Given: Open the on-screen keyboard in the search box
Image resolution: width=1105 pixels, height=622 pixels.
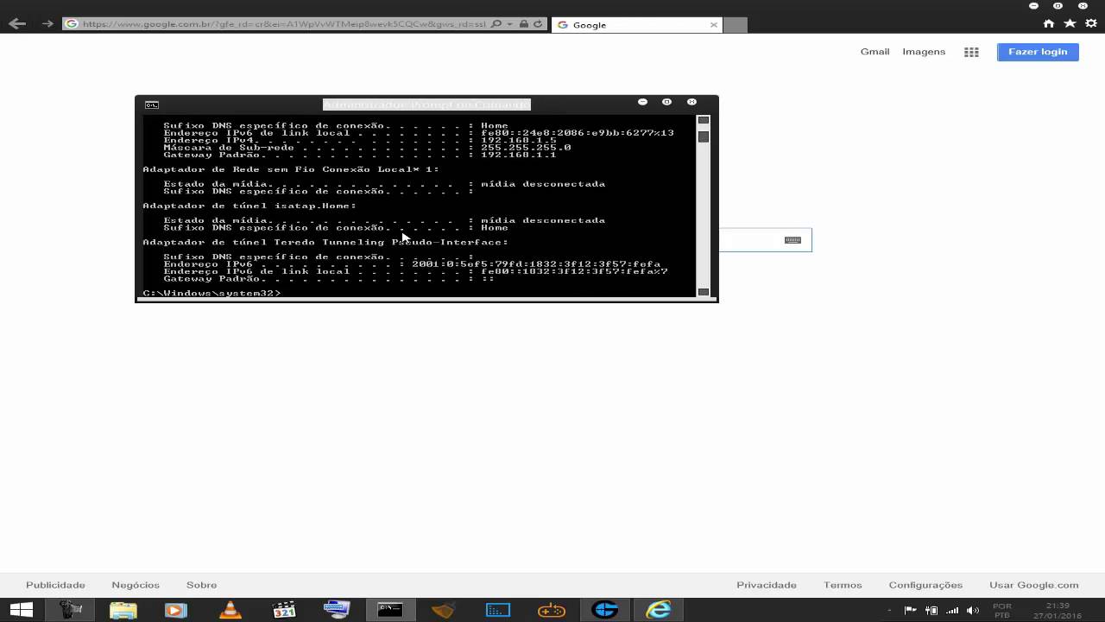Looking at the screenshot, I should click(792, 240).
